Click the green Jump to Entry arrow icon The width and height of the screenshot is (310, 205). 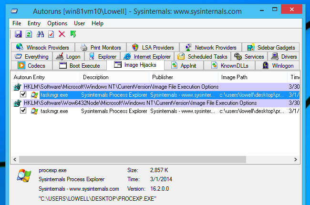[x=73, y=34]
